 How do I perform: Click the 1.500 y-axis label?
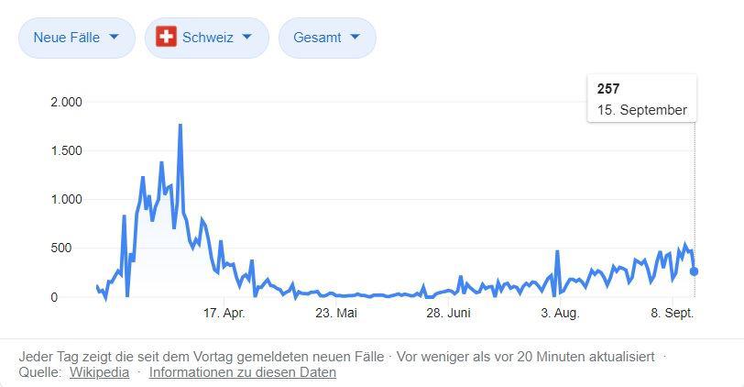tap(66, 150)
